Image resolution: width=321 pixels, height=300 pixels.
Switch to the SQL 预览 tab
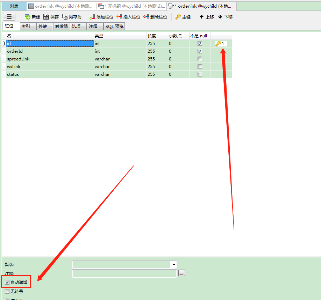[114, 26]
